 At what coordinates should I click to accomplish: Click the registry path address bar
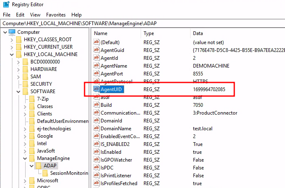144,23
